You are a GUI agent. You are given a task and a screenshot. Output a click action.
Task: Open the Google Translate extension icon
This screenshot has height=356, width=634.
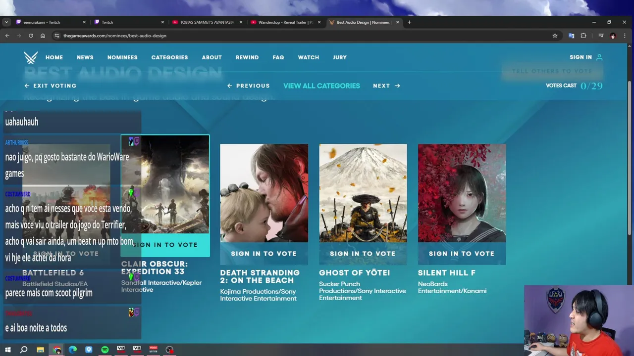(x=571, y=36)
